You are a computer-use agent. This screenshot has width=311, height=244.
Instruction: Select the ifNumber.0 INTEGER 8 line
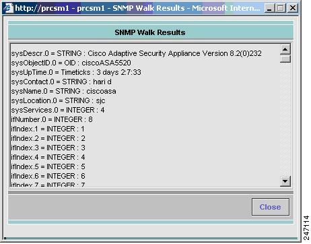point(52,119)
